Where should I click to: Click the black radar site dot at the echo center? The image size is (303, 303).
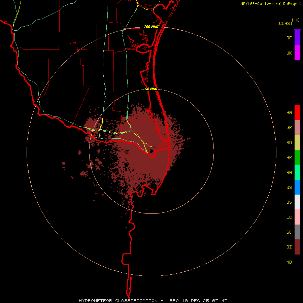click(151, 151)
